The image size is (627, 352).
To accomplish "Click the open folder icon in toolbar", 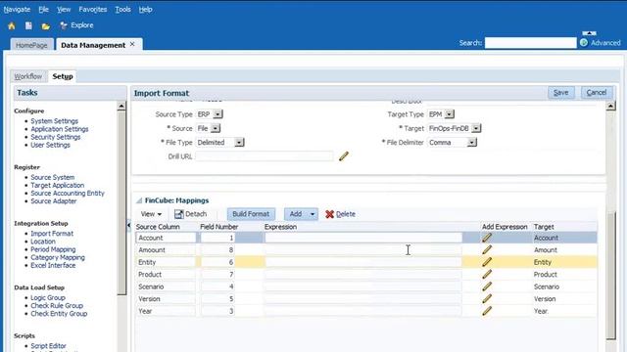I will [x=46, y=26].
